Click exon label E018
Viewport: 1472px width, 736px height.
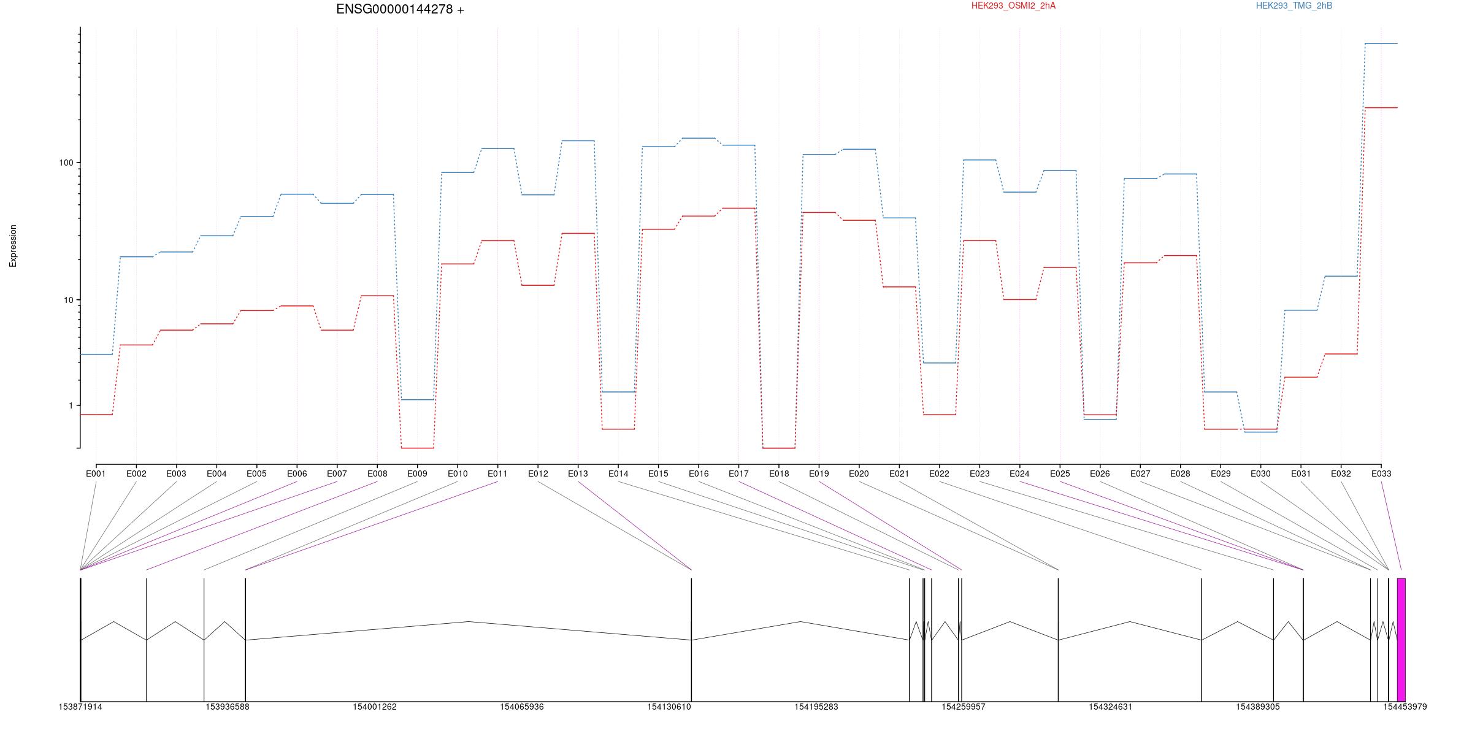click(779, 473)
